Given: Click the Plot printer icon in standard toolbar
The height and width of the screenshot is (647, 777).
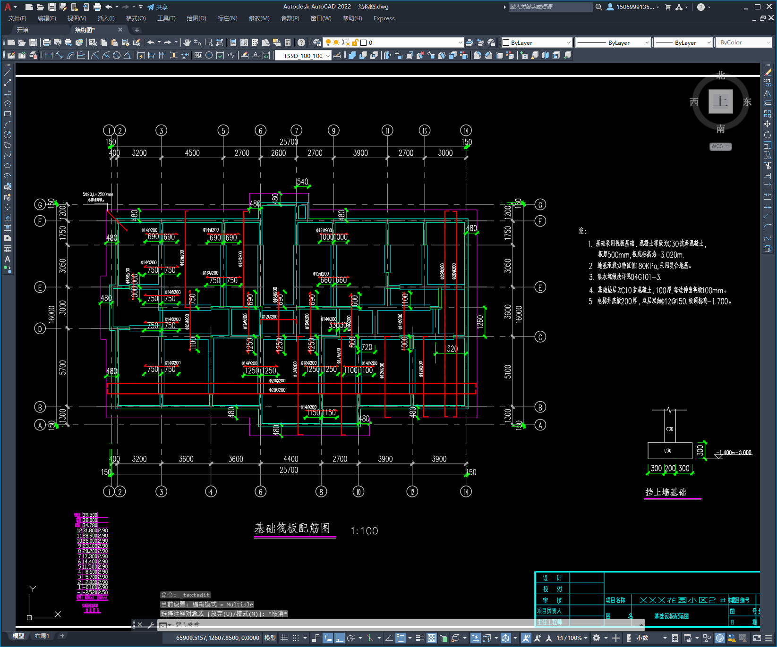Looking at the screenshot, I should [47, 42].
